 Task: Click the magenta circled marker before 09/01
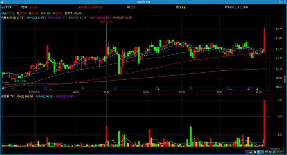pos(250,88)
